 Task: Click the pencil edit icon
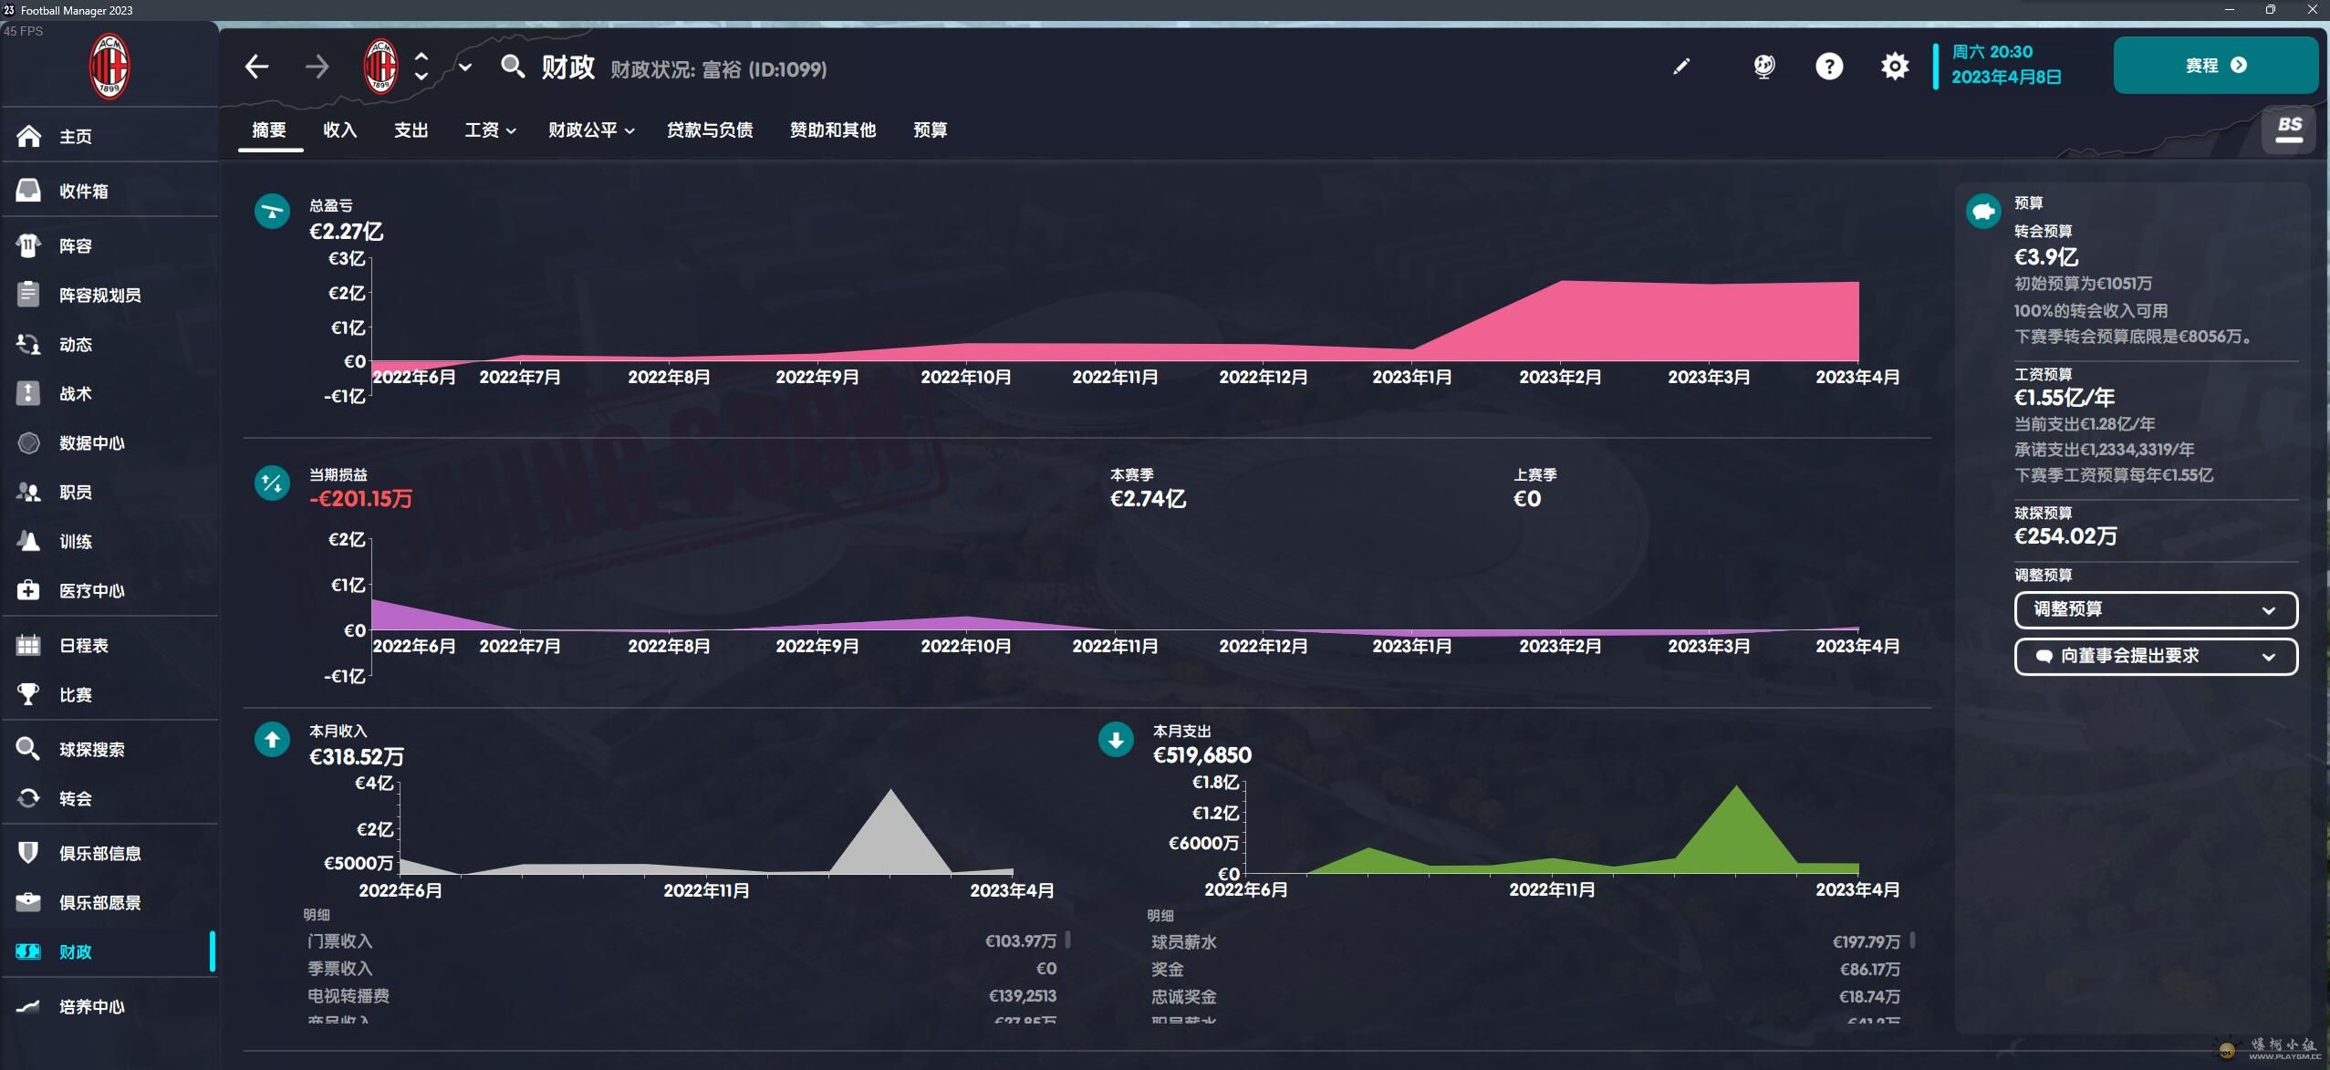pos(1680,67)
